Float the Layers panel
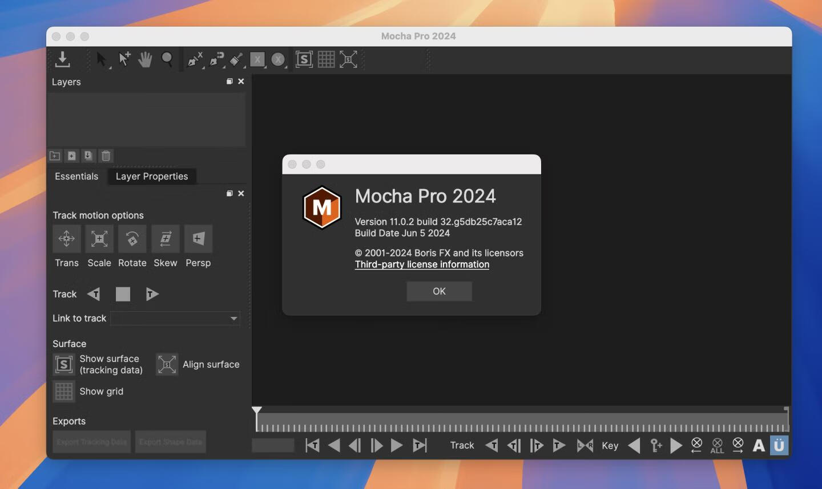 229,81
